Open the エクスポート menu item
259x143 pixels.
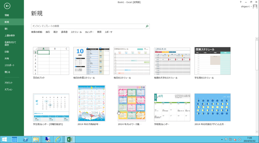coord(12,65)
